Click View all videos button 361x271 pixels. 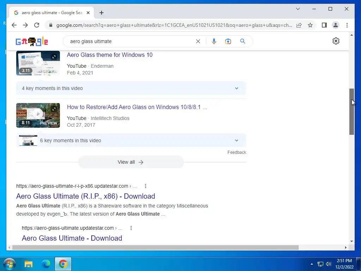(x=131, y=162)
